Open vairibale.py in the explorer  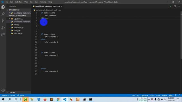pos(18,33)
